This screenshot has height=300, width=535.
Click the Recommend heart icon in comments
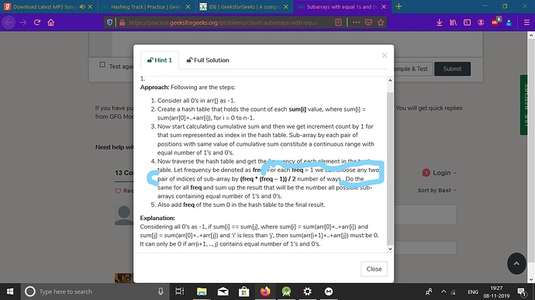tap(118, 191)
